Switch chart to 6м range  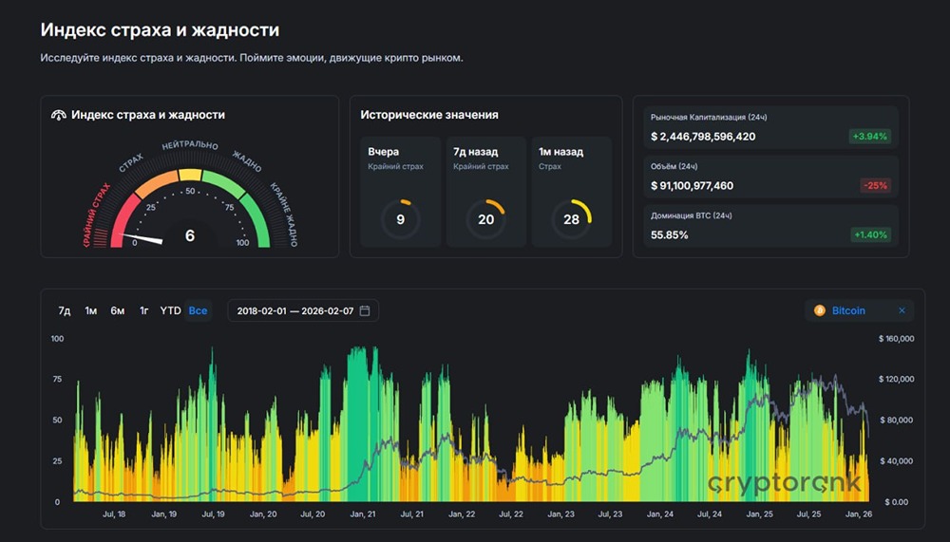pyautogui.click(x=118, y=310)
